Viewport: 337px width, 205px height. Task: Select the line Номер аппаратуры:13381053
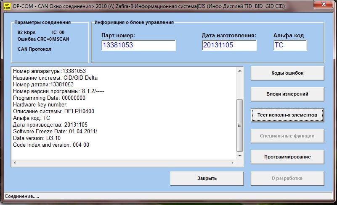coord(49,71)
